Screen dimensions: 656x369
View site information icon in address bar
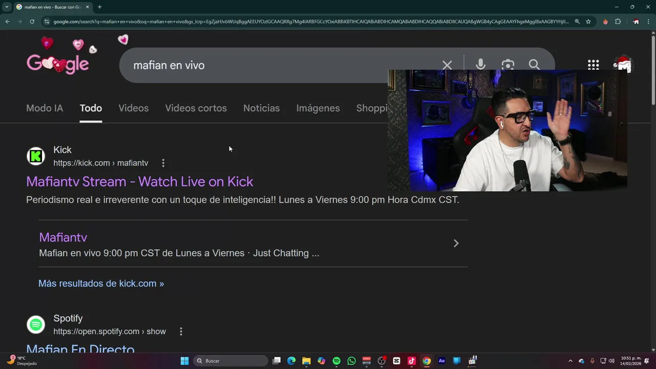pos(47,22)
